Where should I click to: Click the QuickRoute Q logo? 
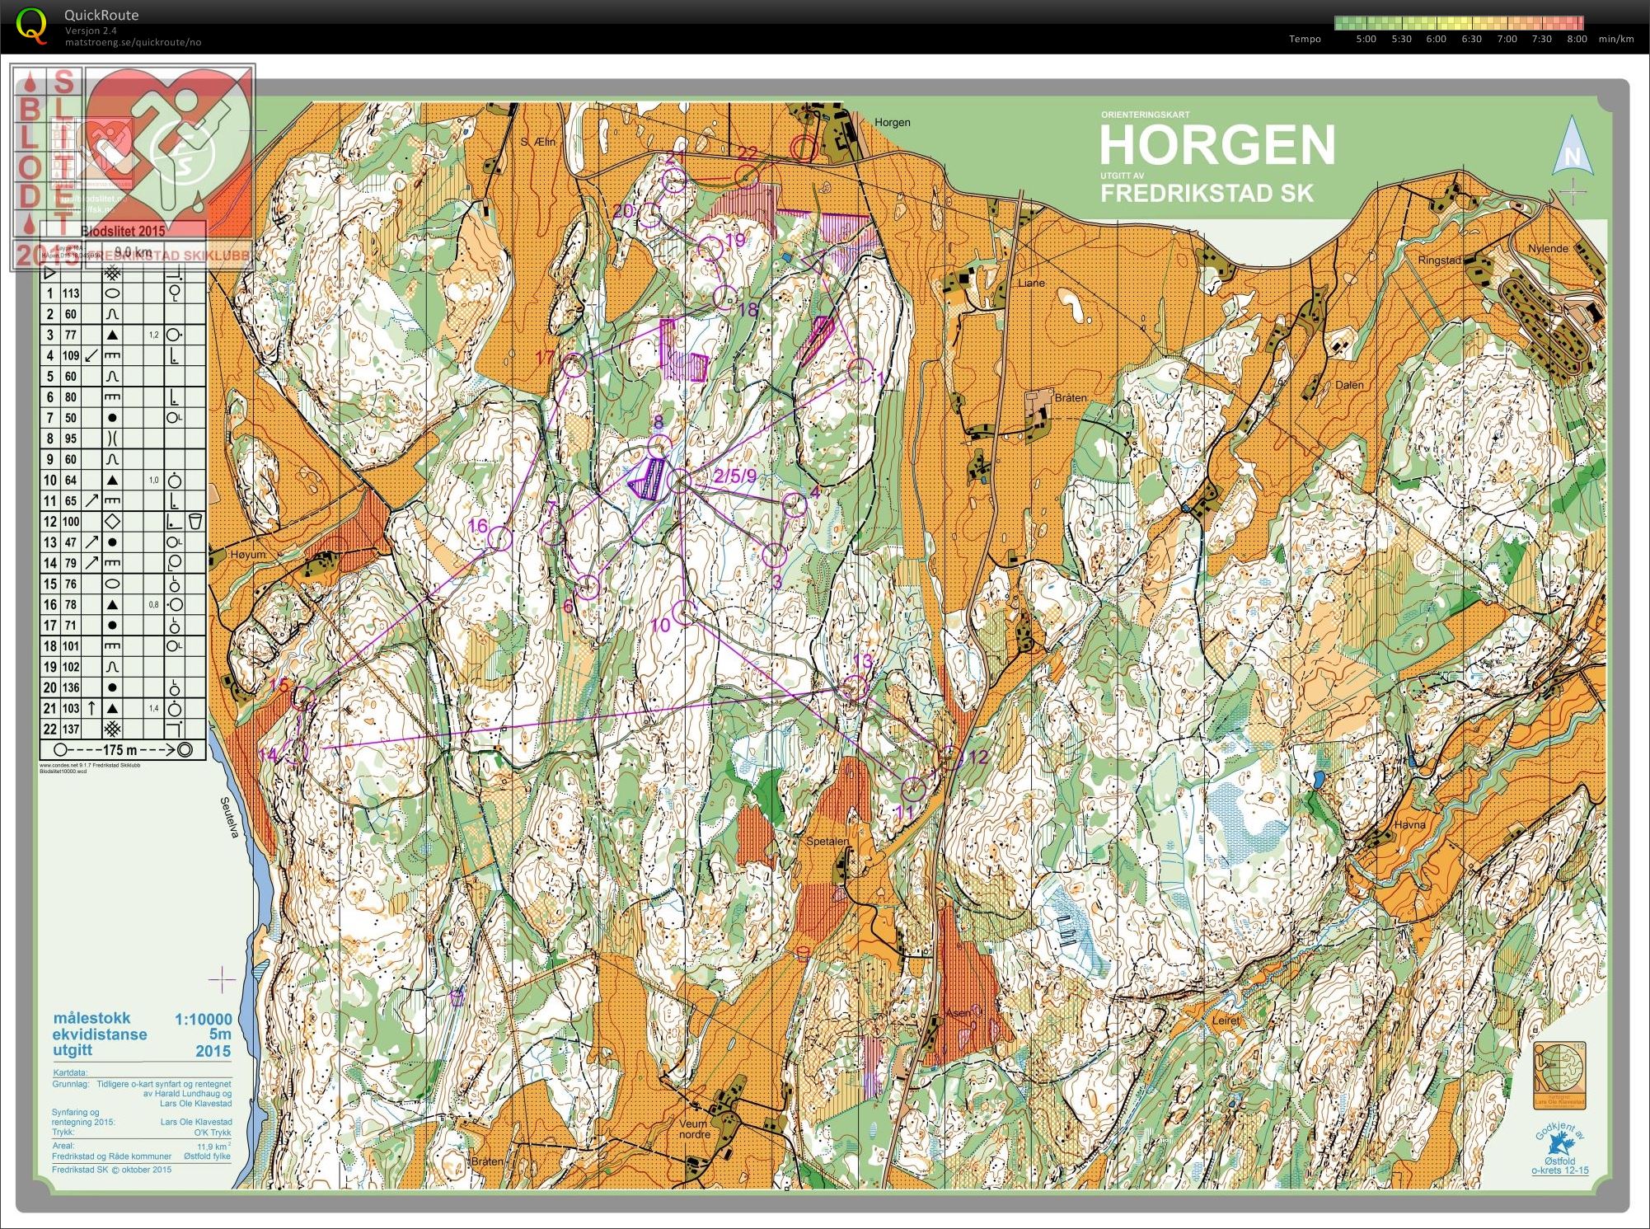tap(31, 25)
